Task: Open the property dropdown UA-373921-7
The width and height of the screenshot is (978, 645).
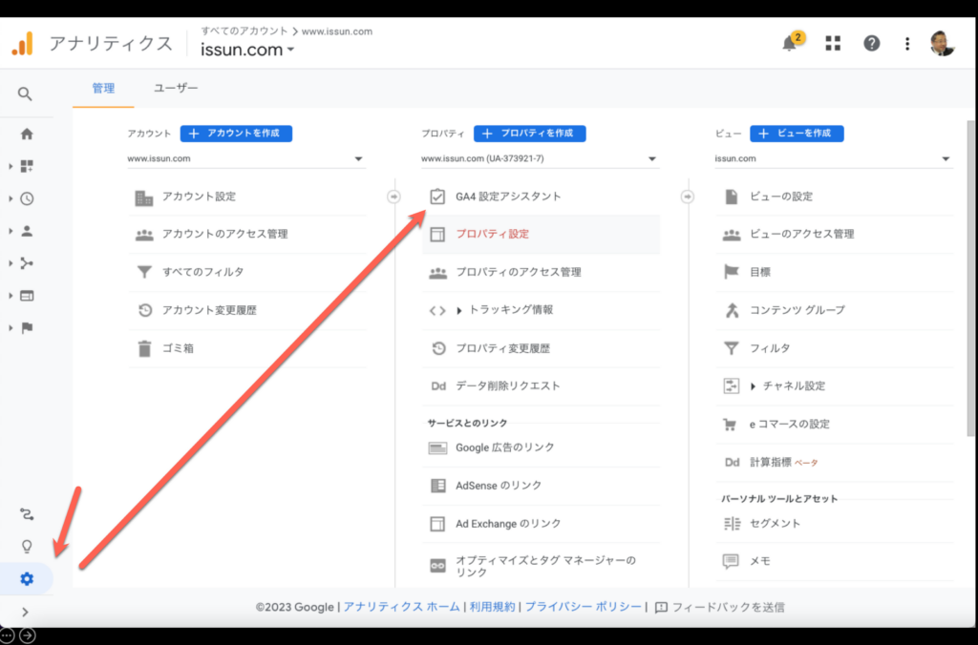Action: click(540, 159)
